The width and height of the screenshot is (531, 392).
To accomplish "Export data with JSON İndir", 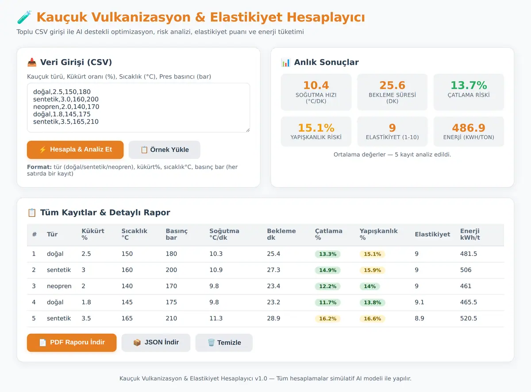I will click(x=156, y=343).
